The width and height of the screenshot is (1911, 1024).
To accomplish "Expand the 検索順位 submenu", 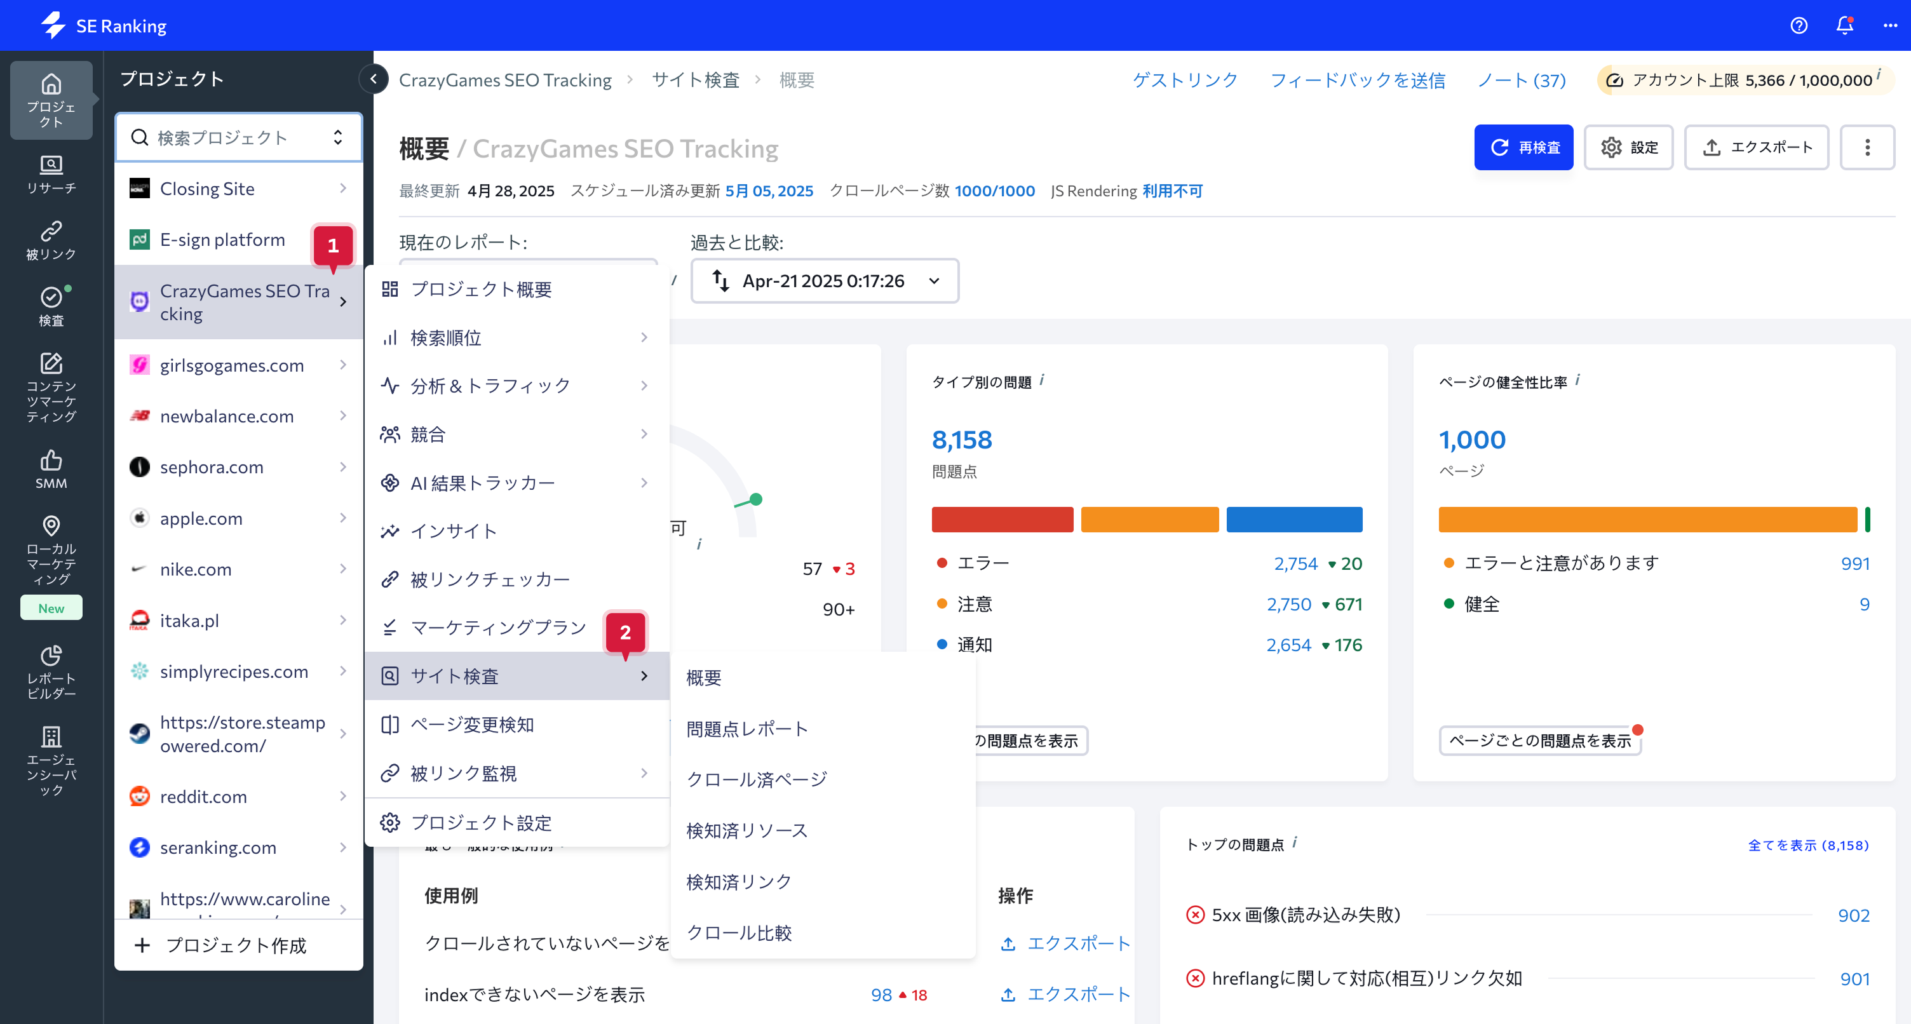I will tap(643, 337).
